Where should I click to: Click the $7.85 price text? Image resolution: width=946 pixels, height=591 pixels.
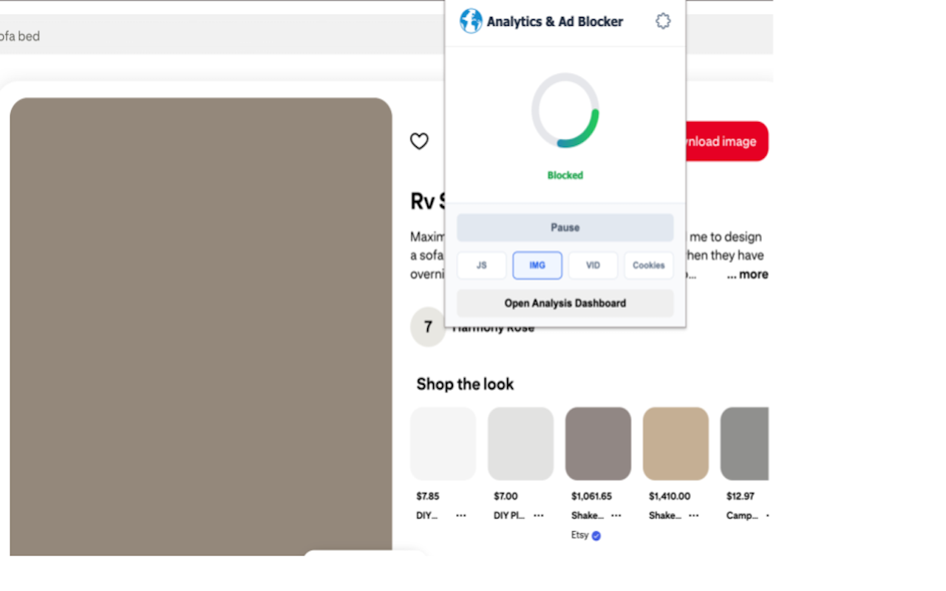(x=428, y=496)
